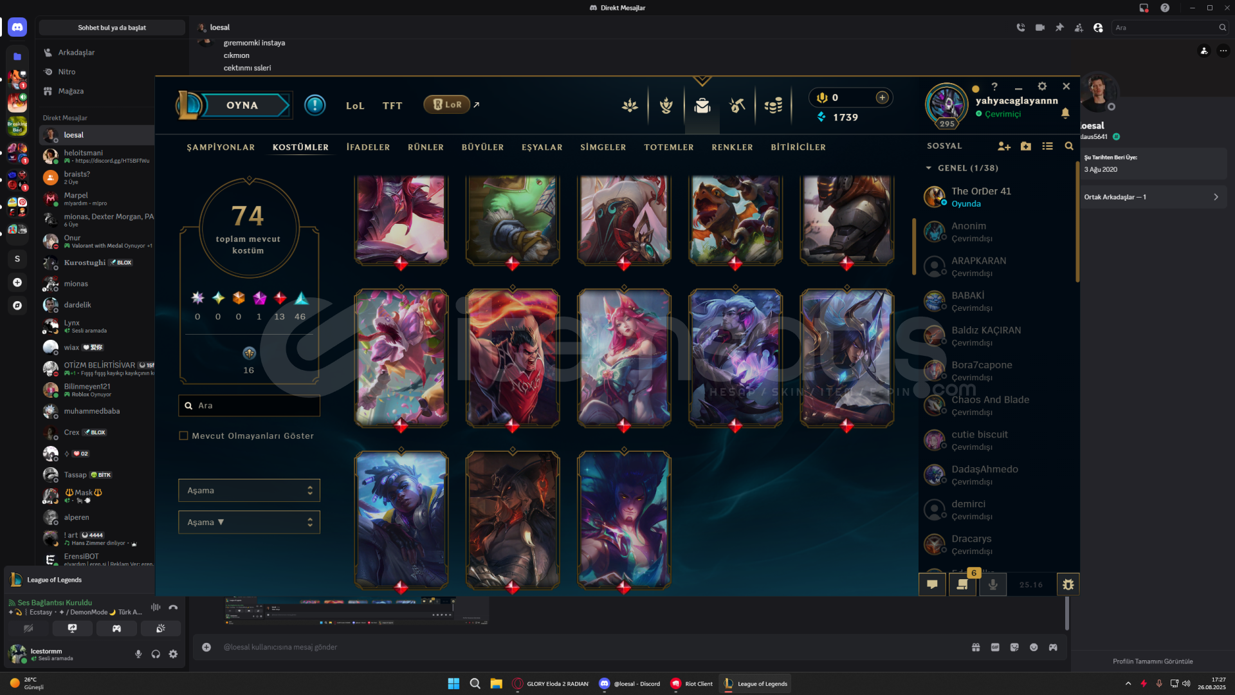
Task: Switch to the TFT game tab
Action: [392, 106]
